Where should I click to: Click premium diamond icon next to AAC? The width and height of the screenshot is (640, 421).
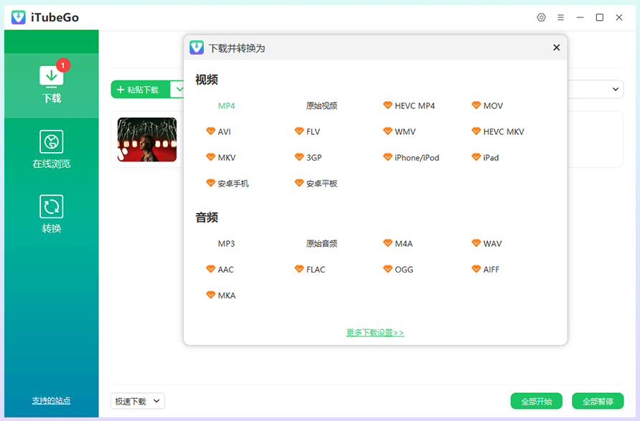[211, 269]
